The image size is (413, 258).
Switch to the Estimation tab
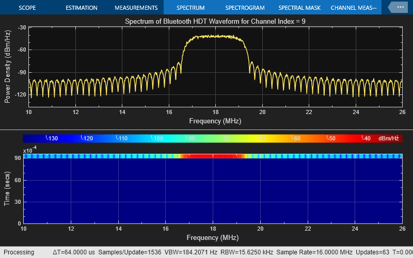click(81, 8)
